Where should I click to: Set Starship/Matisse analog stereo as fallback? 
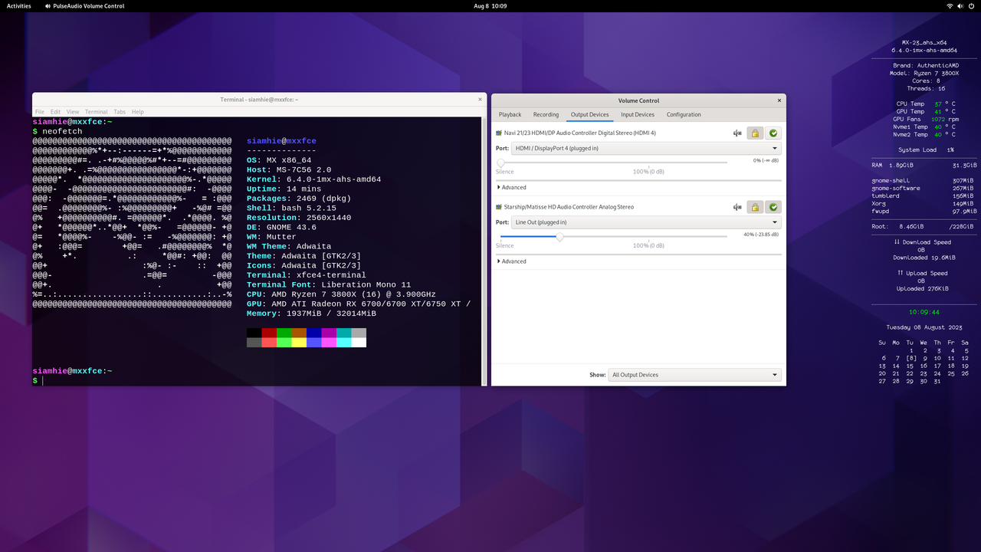click(x=773, y=207)
